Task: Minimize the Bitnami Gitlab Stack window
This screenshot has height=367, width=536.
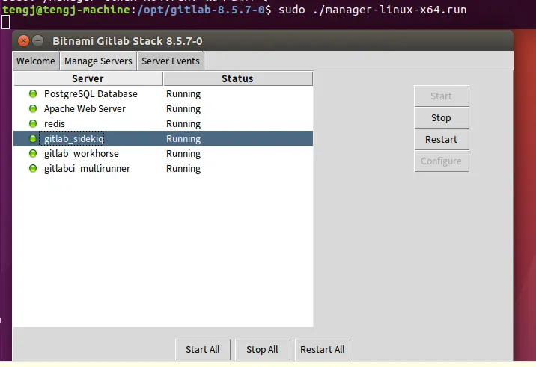Action: [x=38, y=40]
